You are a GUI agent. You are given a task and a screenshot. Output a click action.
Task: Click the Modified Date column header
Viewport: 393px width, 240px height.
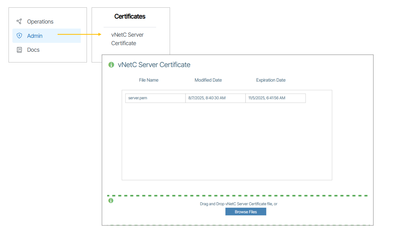pos(208,80)
